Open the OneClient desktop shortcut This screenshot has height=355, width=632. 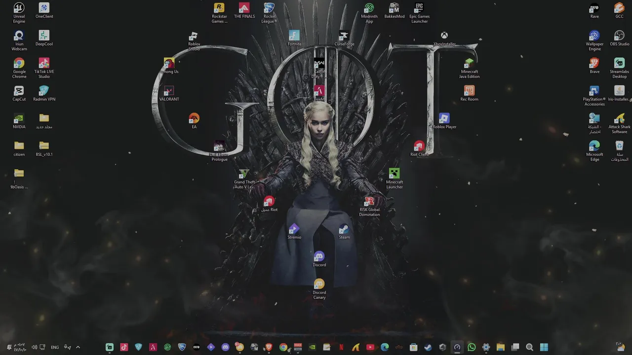(44, 11)
